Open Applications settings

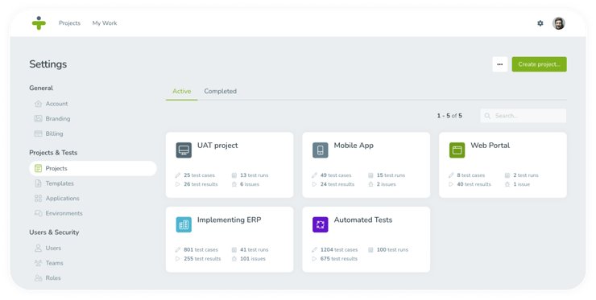click(x=62, y=198)
